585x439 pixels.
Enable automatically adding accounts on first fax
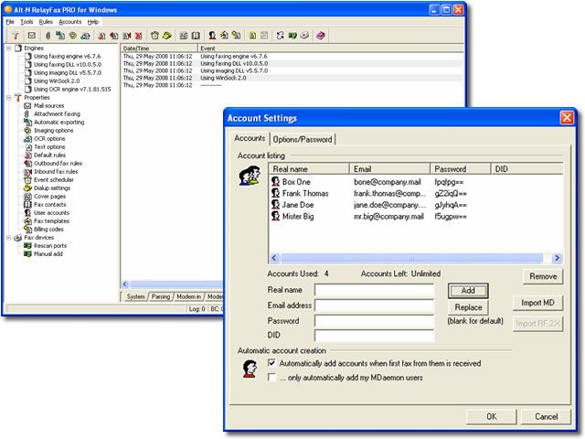(x=271, y=363)
